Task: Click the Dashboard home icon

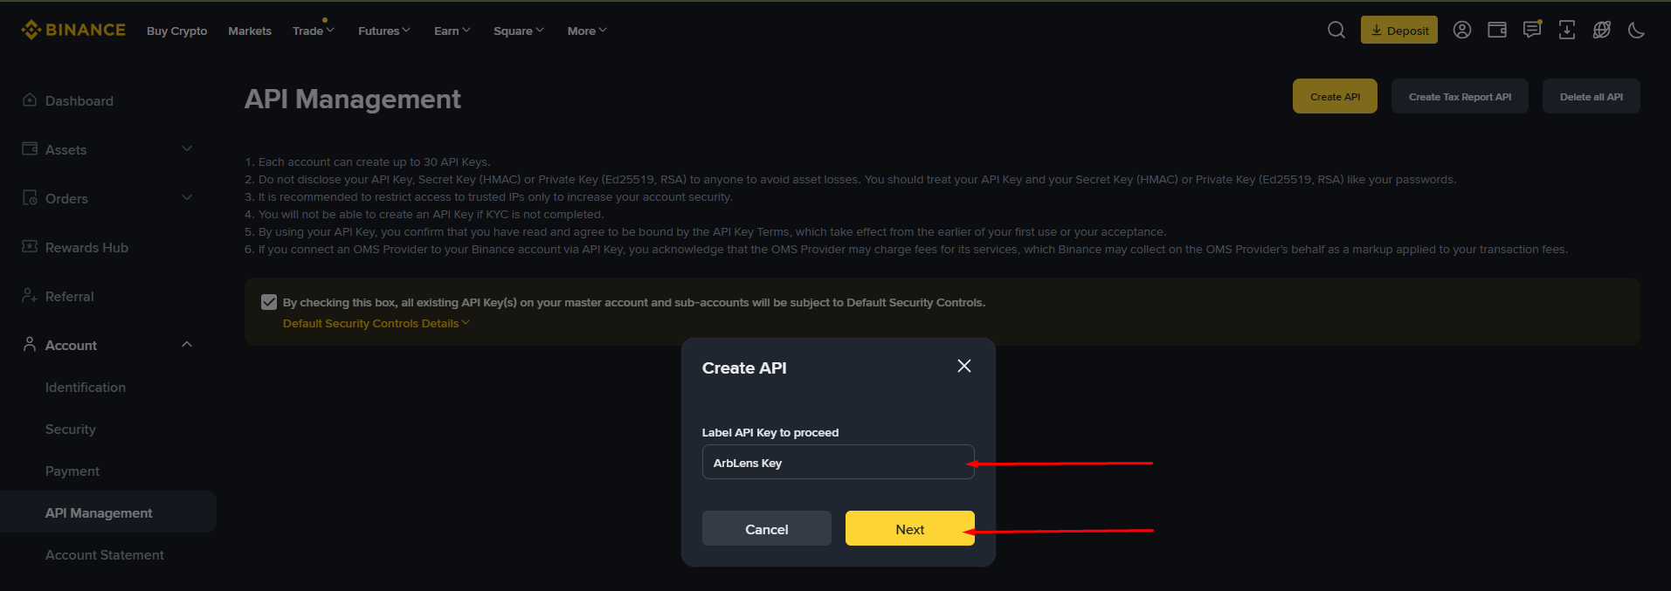Action: (30, 100)
